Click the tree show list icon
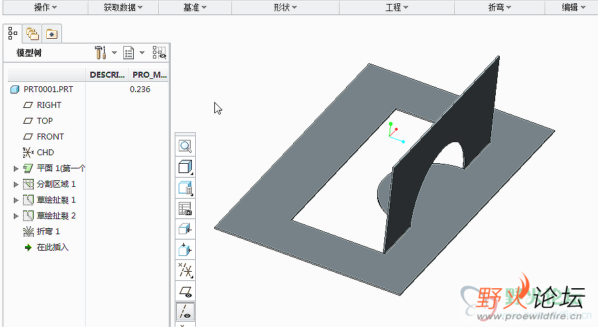This screenshot has width=598, height=327. [129, 53]
